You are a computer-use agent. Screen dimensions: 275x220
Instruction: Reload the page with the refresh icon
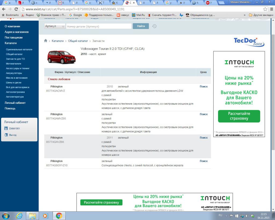coord(16,9)
